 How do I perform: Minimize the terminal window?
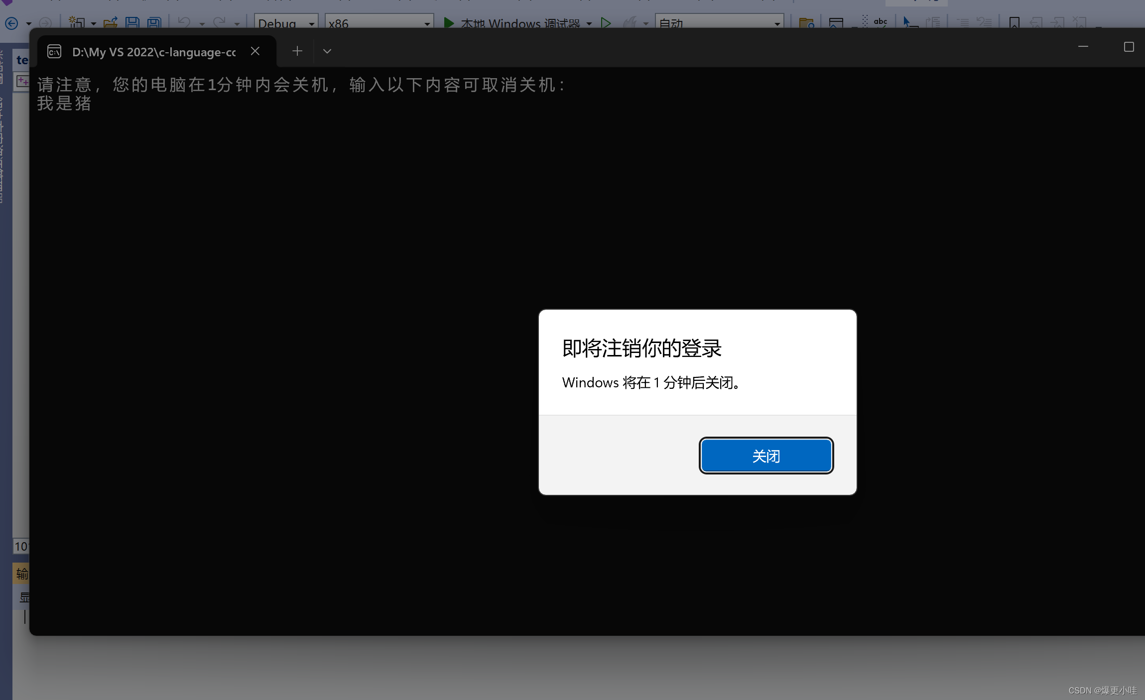[x=1083, y=47]
